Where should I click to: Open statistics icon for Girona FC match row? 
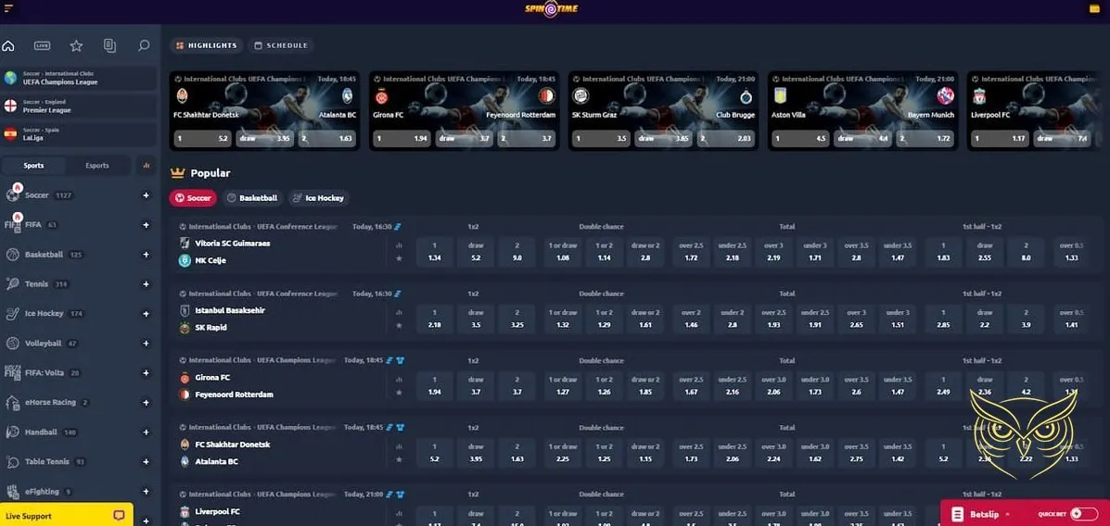[x=400, y=380]
